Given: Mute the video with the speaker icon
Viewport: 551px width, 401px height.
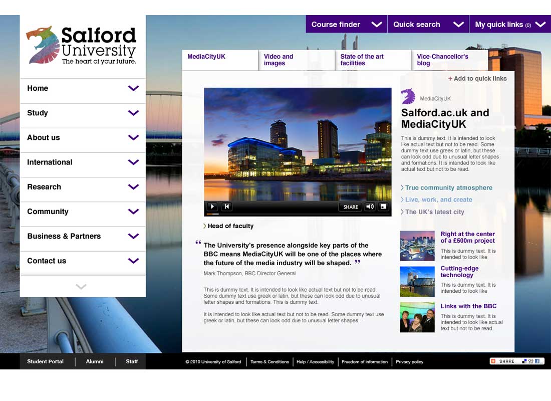Looking at the screenshot, I should click(370, 207).
